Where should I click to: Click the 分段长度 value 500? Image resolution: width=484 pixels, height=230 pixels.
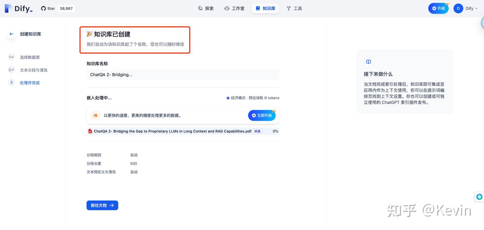(134, 163)
